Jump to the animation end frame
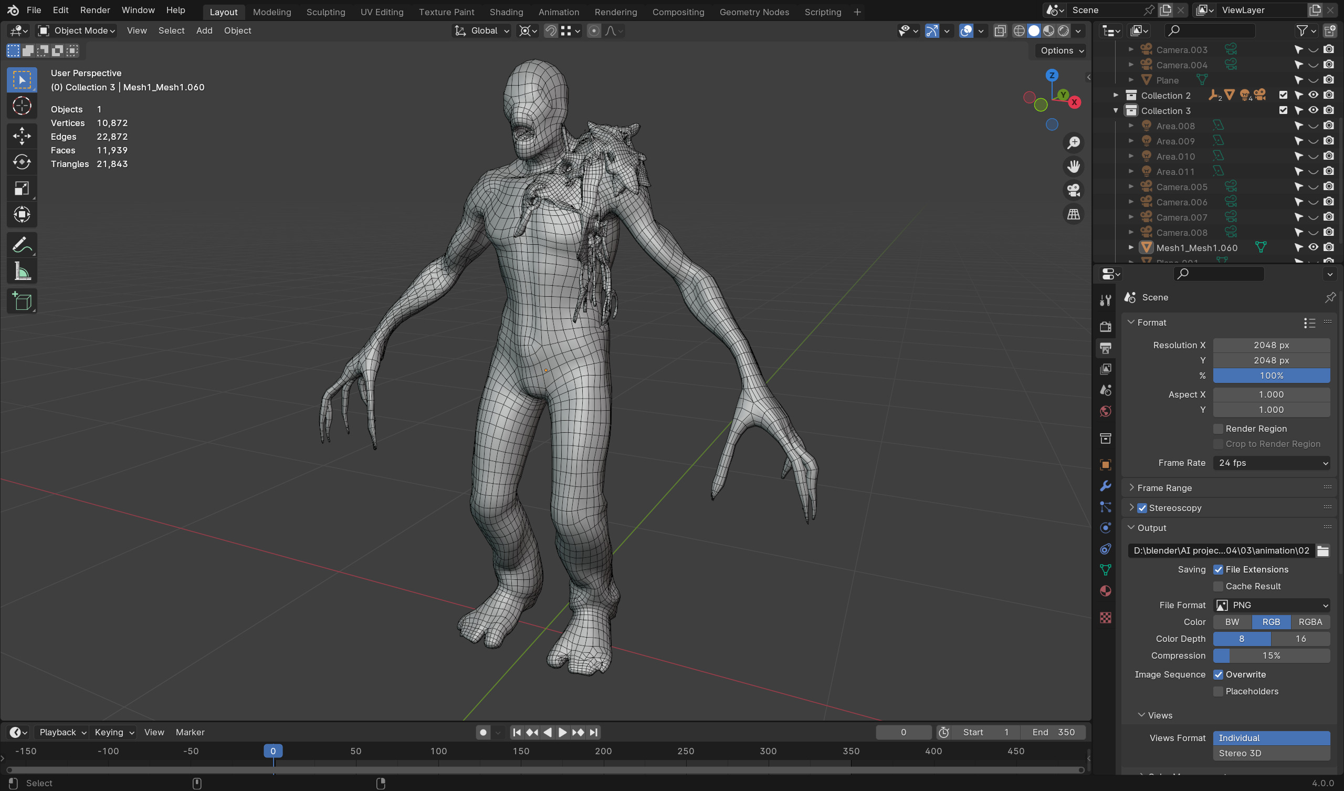This screenshot has width=1344, height=791. coord(594,732)
